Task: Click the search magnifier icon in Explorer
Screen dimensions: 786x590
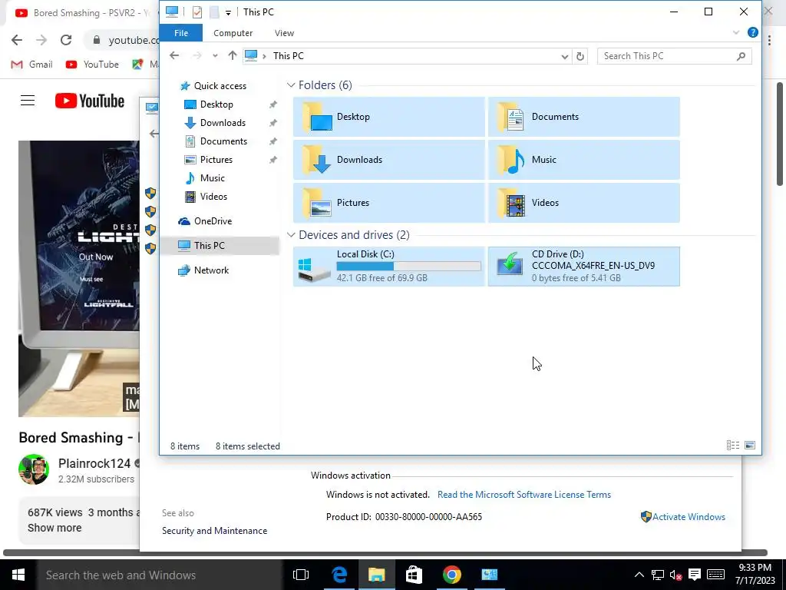Action: pyautogui.click(x=741, y=56)
